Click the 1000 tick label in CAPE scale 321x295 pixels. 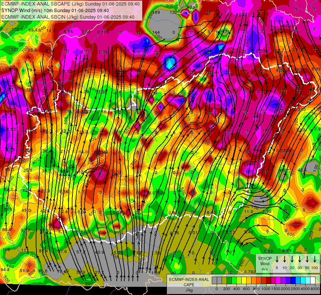point(266,289)
